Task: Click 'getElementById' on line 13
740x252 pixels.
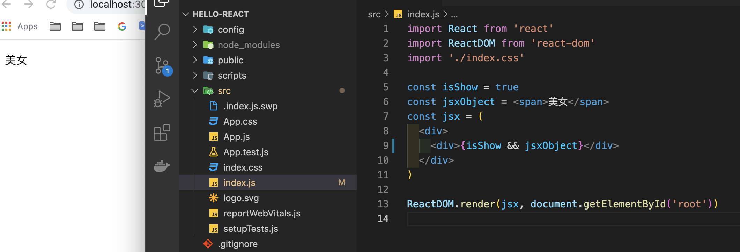Action: point(624,204)
